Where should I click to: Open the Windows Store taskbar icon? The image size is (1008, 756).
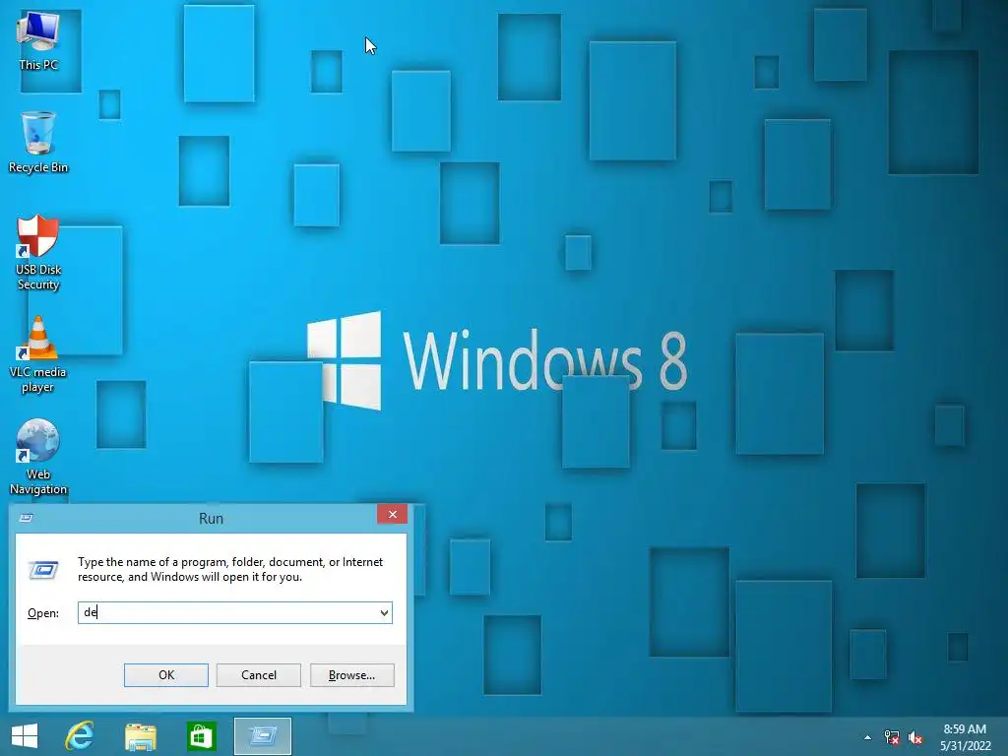(x=201, y=736)
